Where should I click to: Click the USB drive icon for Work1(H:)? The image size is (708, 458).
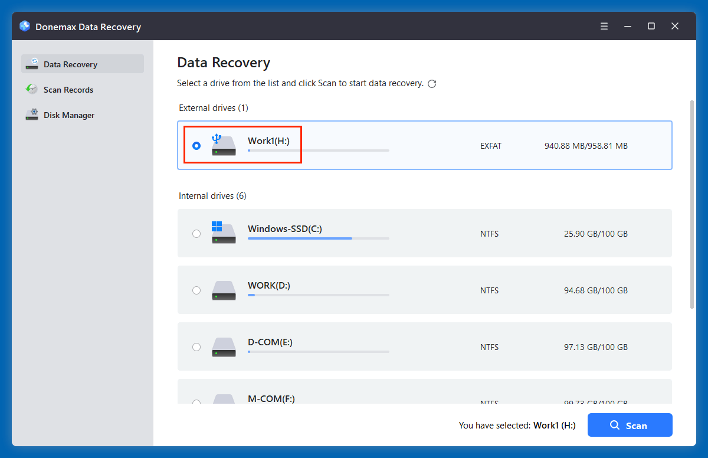coord(224,145)
